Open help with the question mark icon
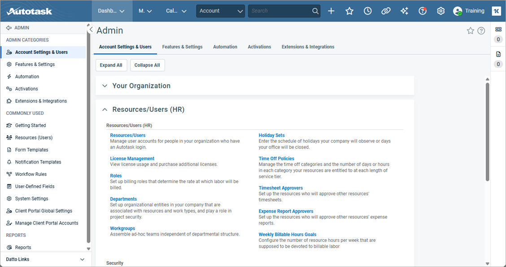Screen dimensions: 506x267 pyautogui.click(x=422, y=10)
